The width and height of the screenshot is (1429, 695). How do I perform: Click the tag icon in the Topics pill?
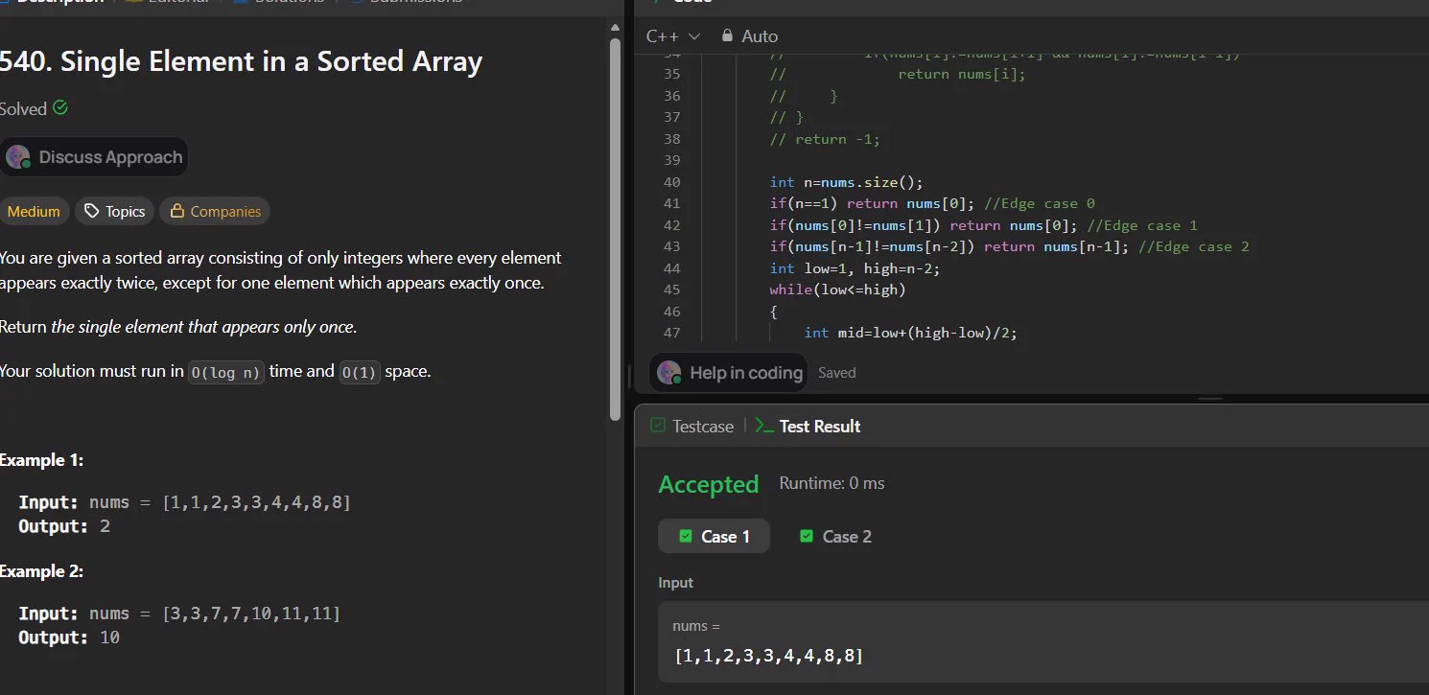(92, 211)
